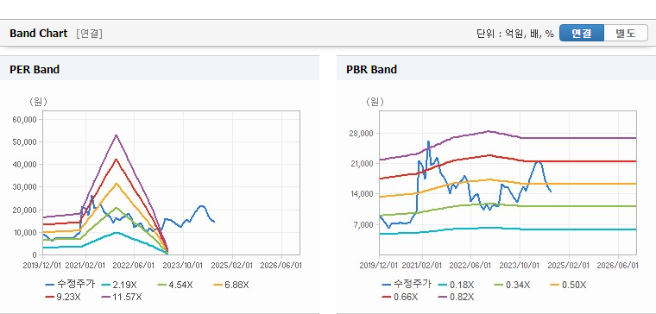Toggle the 11.57X series in PER legend

pyautogui.click(x=122, y=297)
